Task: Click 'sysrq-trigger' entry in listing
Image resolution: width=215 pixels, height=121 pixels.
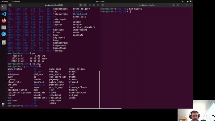Action: pos(81,9)
